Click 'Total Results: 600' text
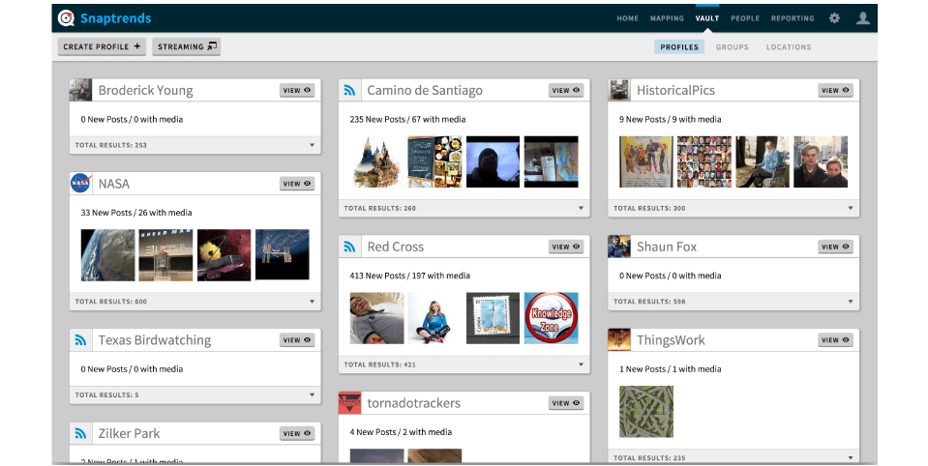 (110, 302)
